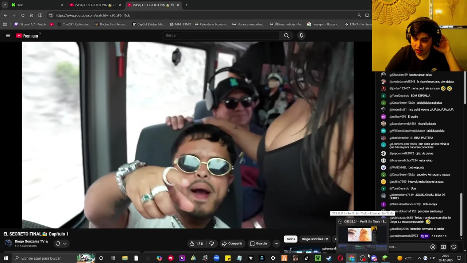Focus the Buscar search field

point(221,35)
